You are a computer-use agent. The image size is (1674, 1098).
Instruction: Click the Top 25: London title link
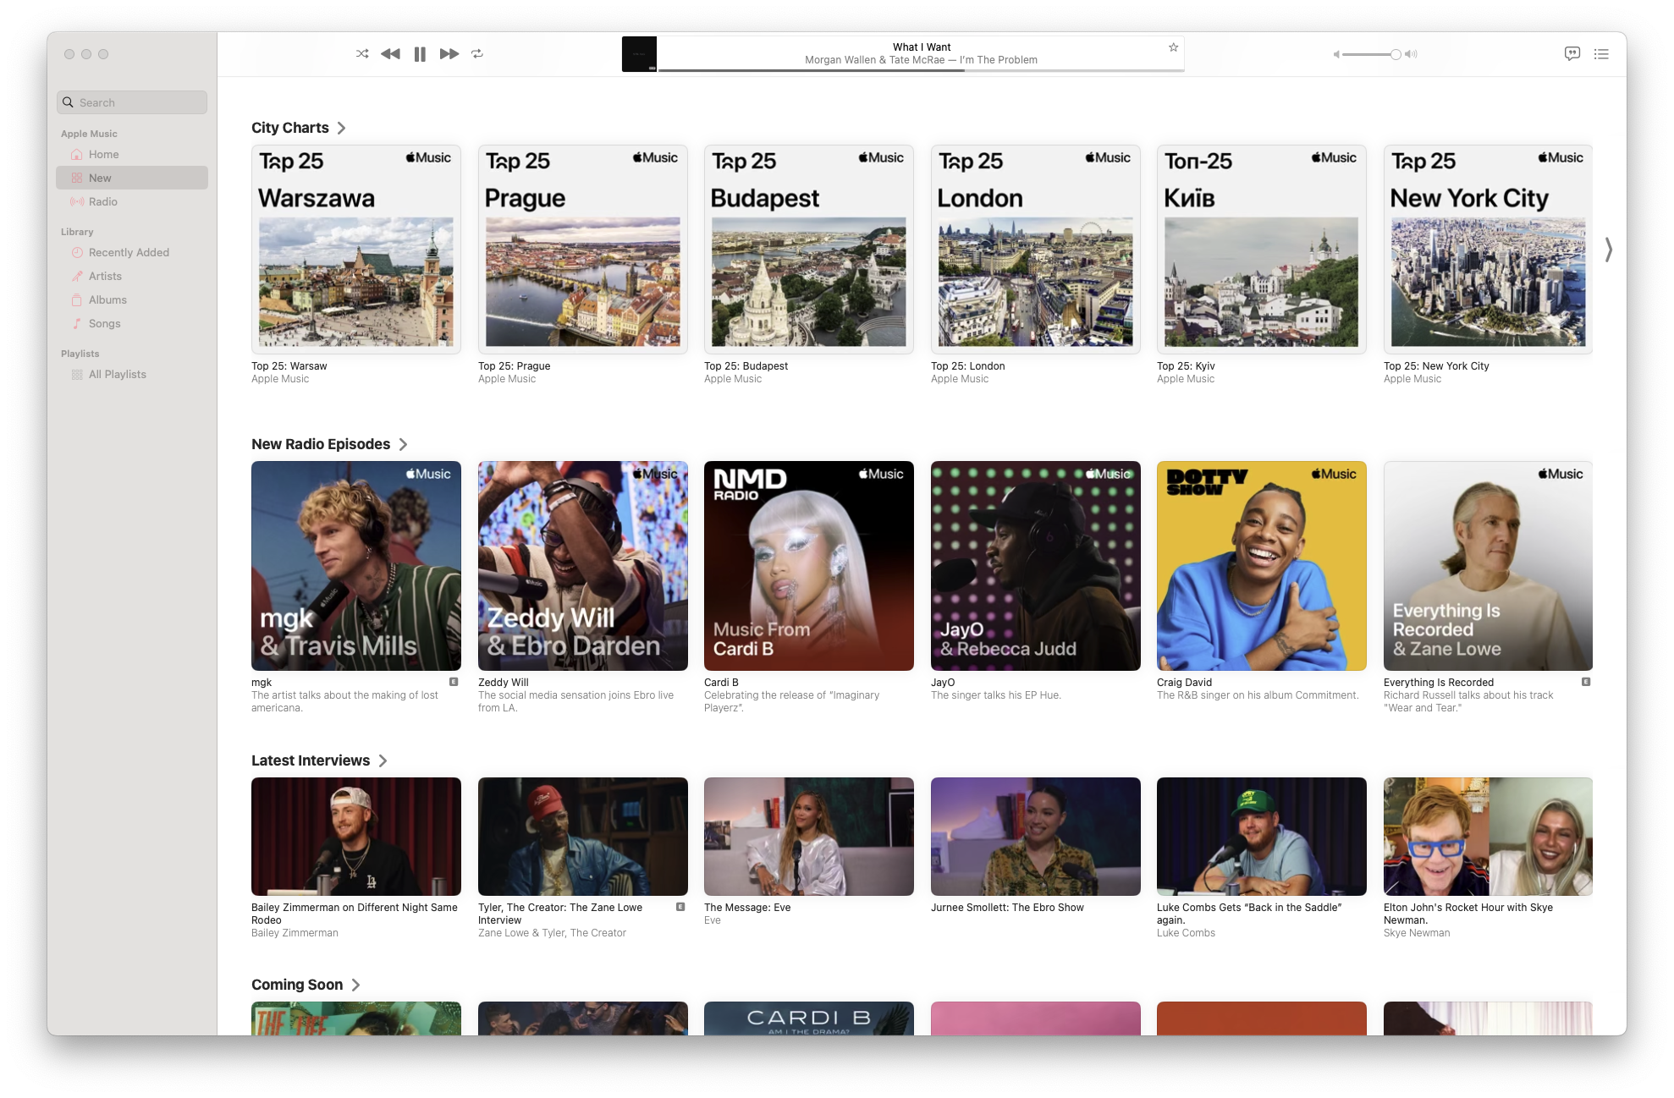point(968,366)
